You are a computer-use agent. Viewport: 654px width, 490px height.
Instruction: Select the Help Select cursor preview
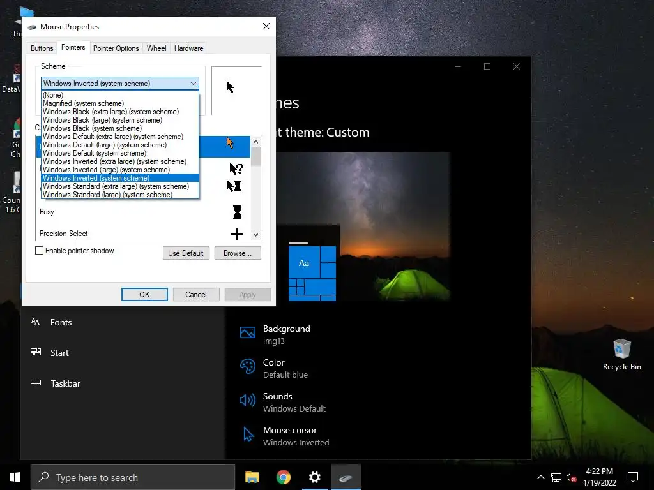tap(236, 168)
